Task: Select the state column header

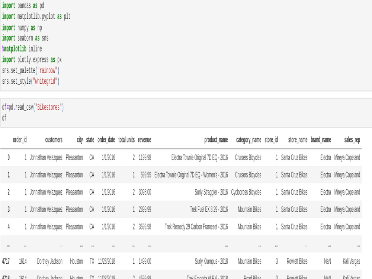Action: [90, 140]
